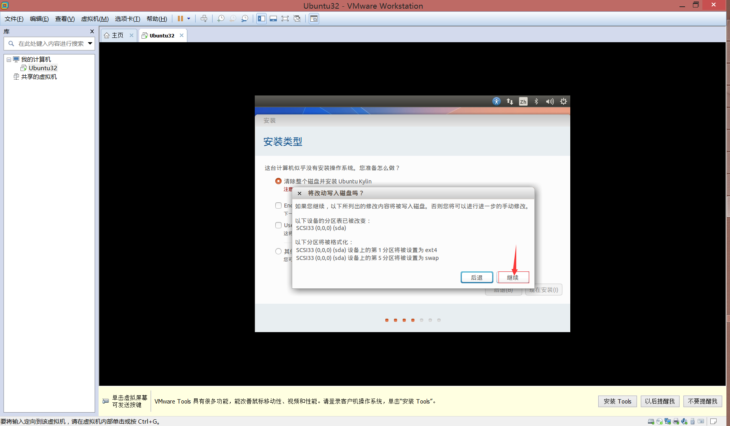The height and width of the screenshot is (426, 730).
Task: Open the snapshot manager icon
Action: (x=245, y=19)
